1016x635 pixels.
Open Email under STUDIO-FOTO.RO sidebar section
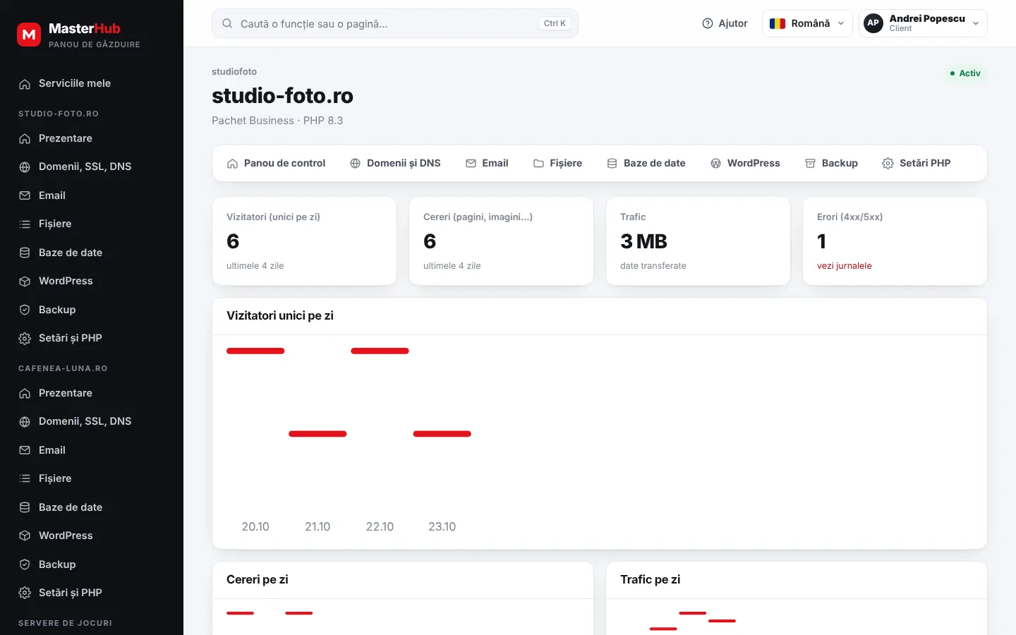[92, 195]
